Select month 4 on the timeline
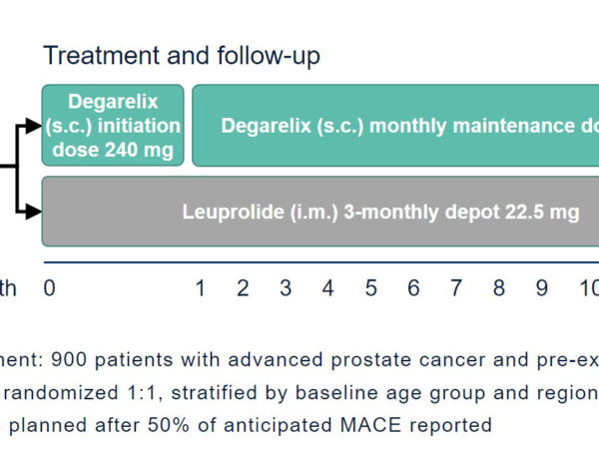Screen dimensions: 599x449 (328, 288)
